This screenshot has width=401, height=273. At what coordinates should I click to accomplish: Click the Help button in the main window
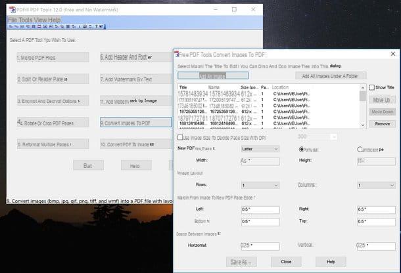136,165
